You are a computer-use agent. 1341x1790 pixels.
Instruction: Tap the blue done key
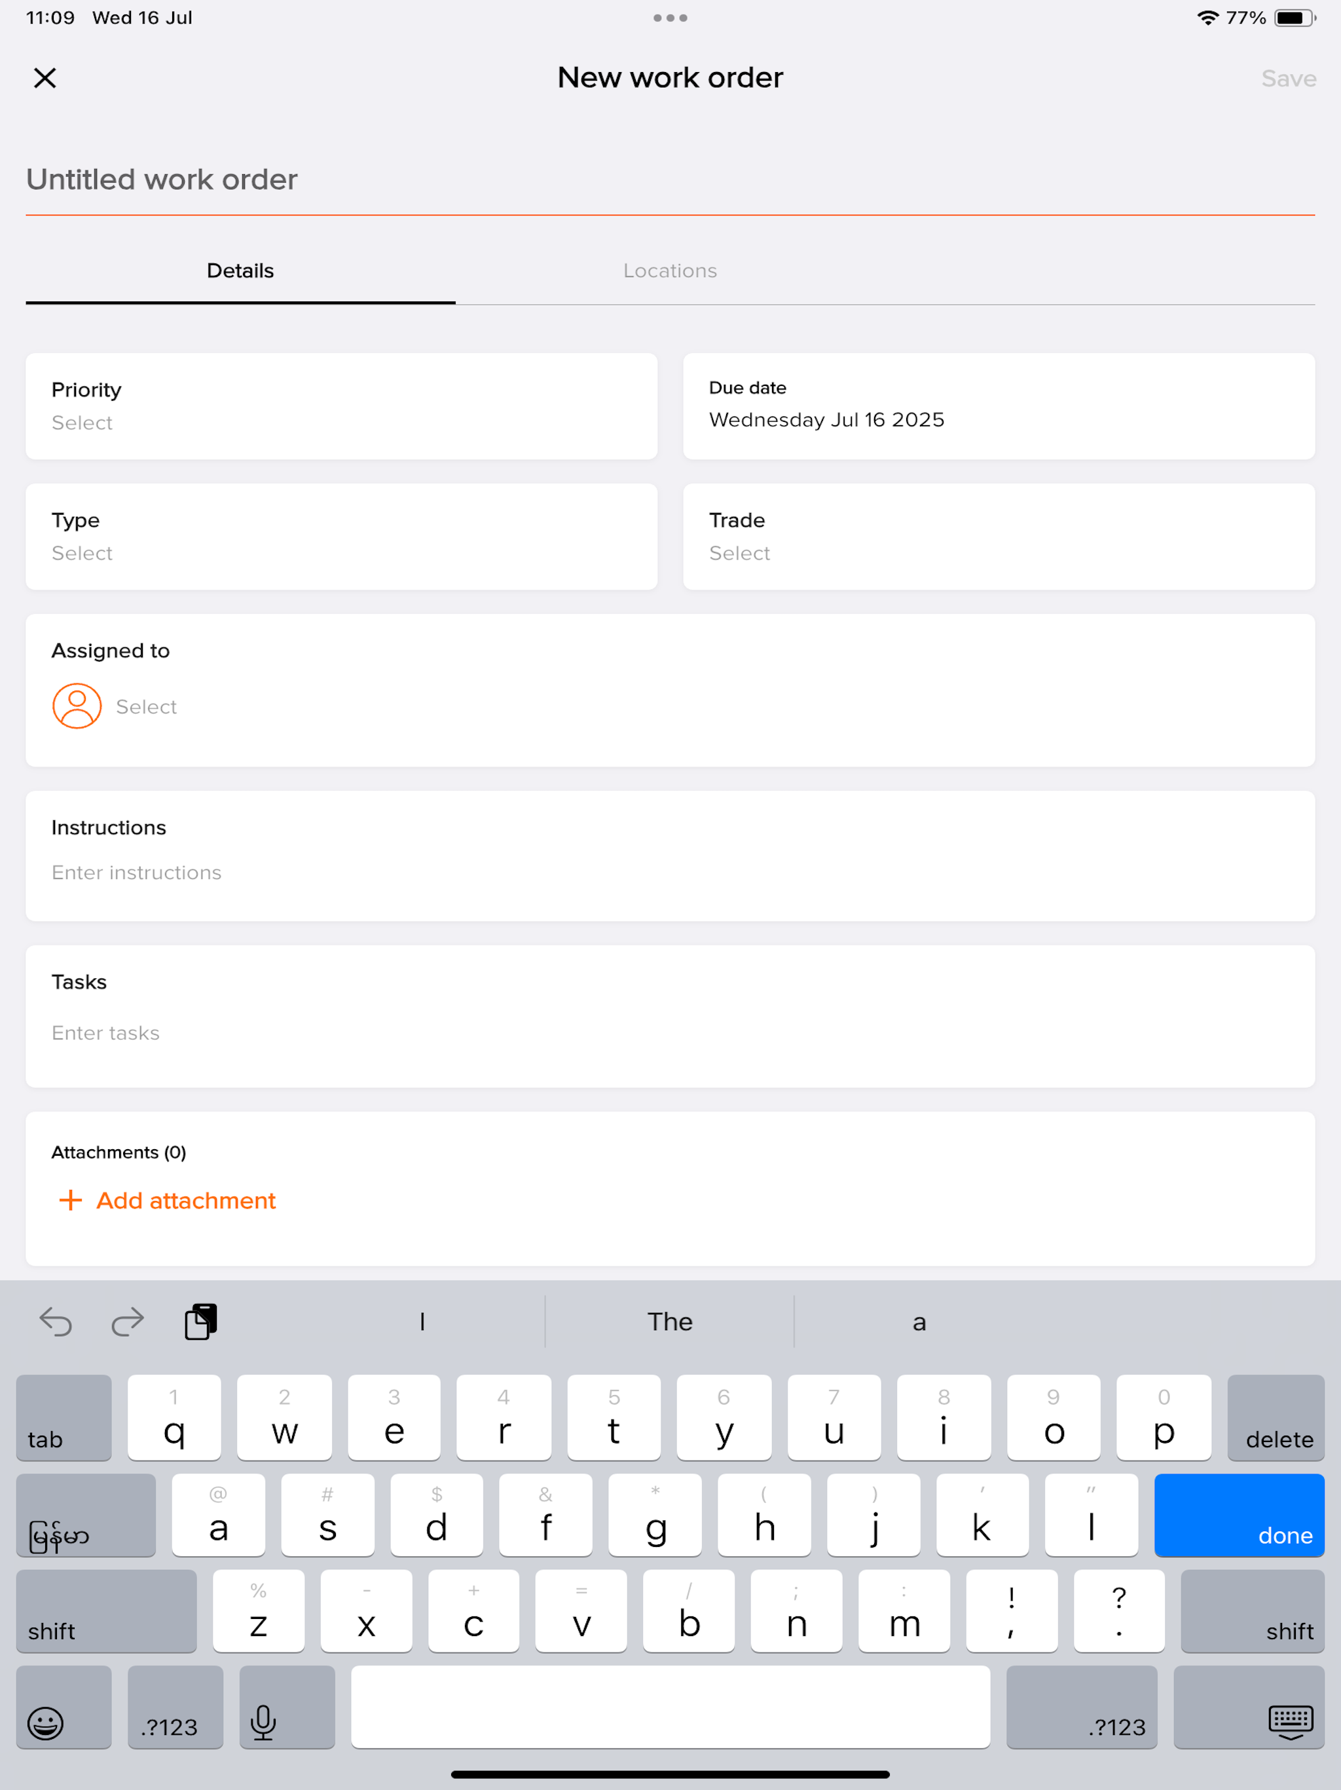click(1239, 1515)
